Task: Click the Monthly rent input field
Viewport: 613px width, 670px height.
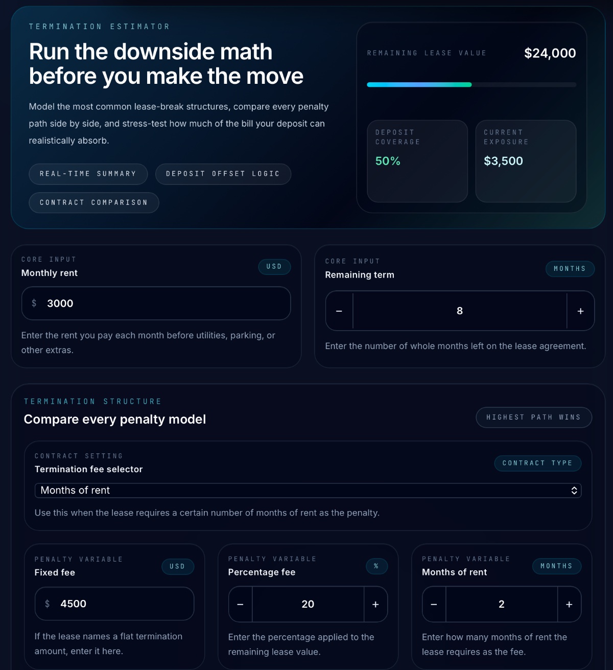Action: [156, 303]
